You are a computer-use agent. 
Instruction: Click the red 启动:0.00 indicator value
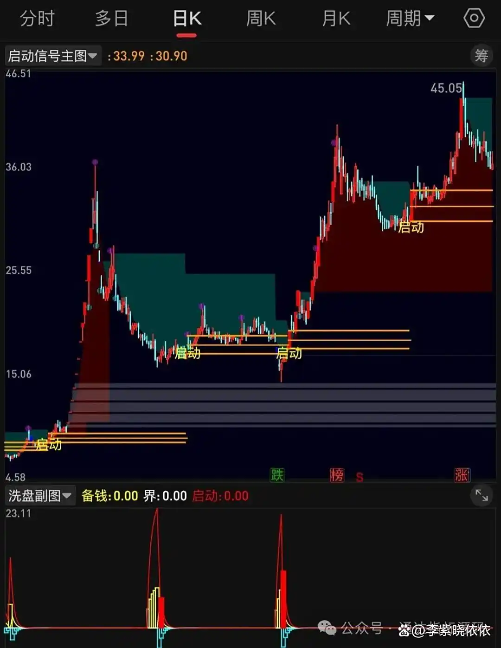click(x=220, y=496)
